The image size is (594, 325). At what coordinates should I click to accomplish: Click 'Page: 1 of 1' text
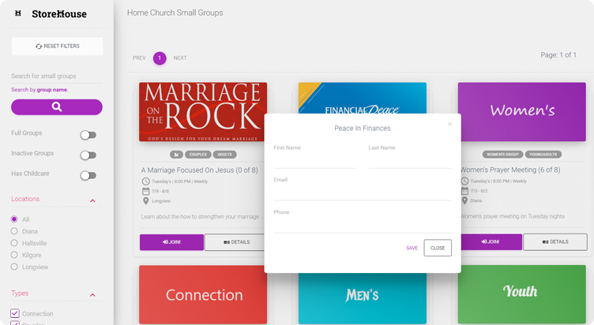tap(558, 55)
